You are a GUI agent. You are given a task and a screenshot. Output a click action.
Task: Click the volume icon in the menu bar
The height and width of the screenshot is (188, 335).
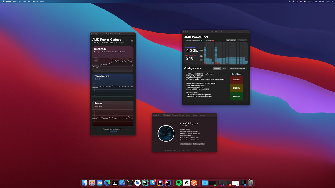click(305, 1)
